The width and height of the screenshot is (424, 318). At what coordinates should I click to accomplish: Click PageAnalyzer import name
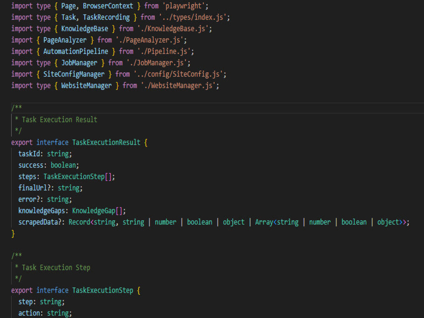(65, 40)
